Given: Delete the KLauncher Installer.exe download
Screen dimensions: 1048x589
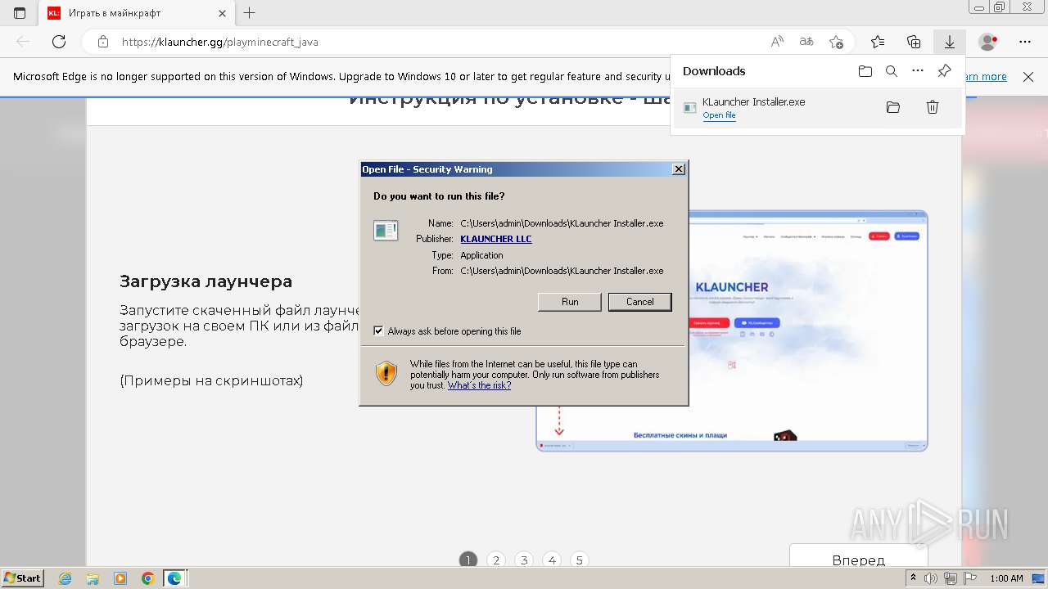Looking at the screenshot, I should click(933, 107).
